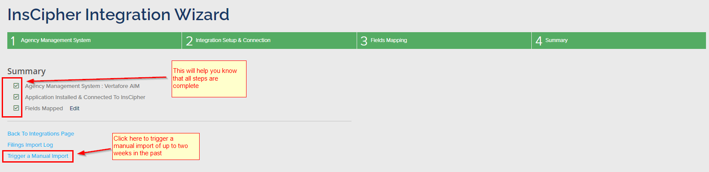The height and width of the screenshot is (172, 709).
Task: View the Filings Import Log
Action: tap(30, 145)
